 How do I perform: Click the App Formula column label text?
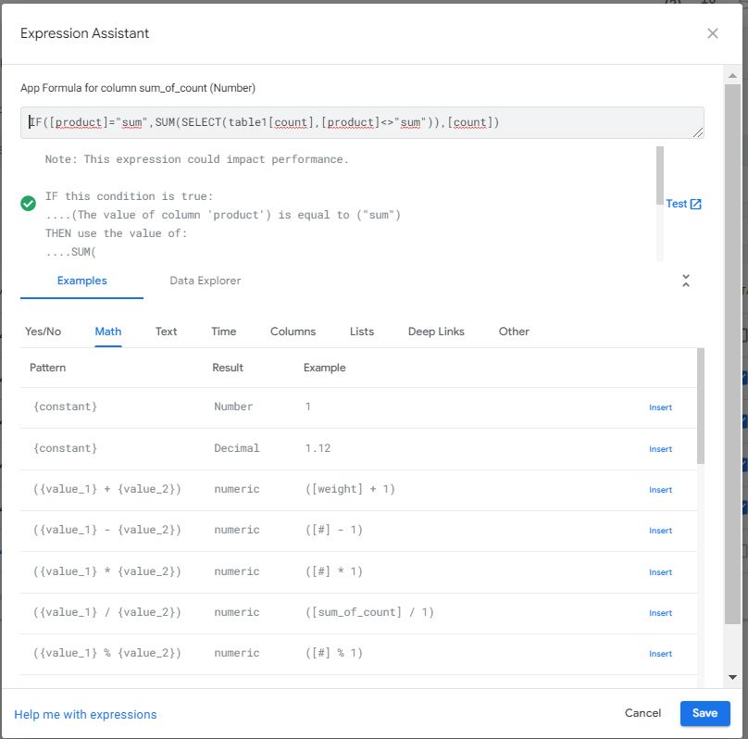tap(138, 88)
